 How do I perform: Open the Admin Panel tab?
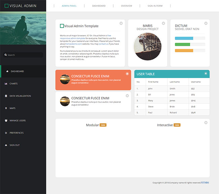69,6
